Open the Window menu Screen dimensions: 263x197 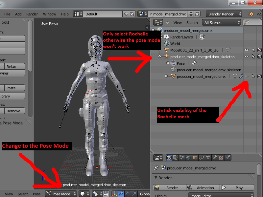point(50,14)
